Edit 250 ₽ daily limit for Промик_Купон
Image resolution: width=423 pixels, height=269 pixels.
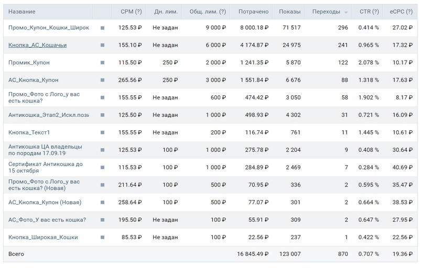[x=170, y=62]
